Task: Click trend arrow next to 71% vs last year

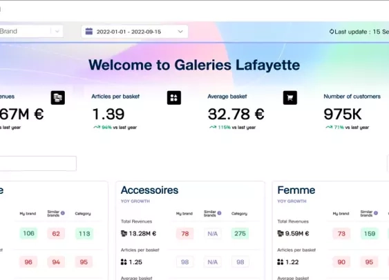Action: [x=329, y=128]
